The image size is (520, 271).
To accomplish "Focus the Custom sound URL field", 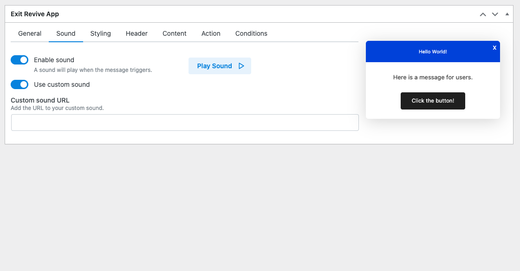I will coord(185,123).
